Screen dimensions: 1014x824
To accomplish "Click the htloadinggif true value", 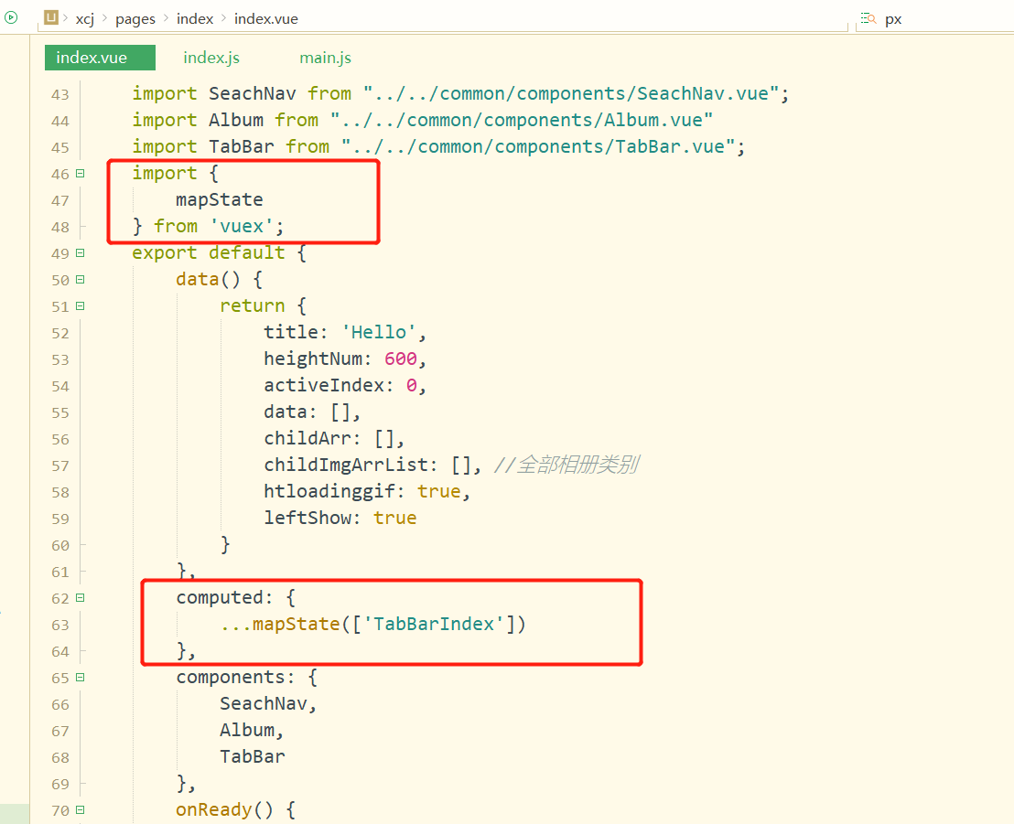I will [x=438, y=491].
